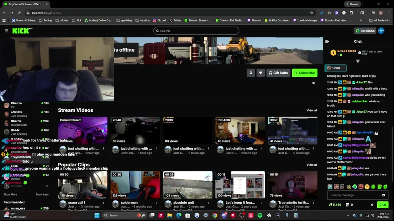
Task: Open Windows Start menu
Action: point(97,215)
